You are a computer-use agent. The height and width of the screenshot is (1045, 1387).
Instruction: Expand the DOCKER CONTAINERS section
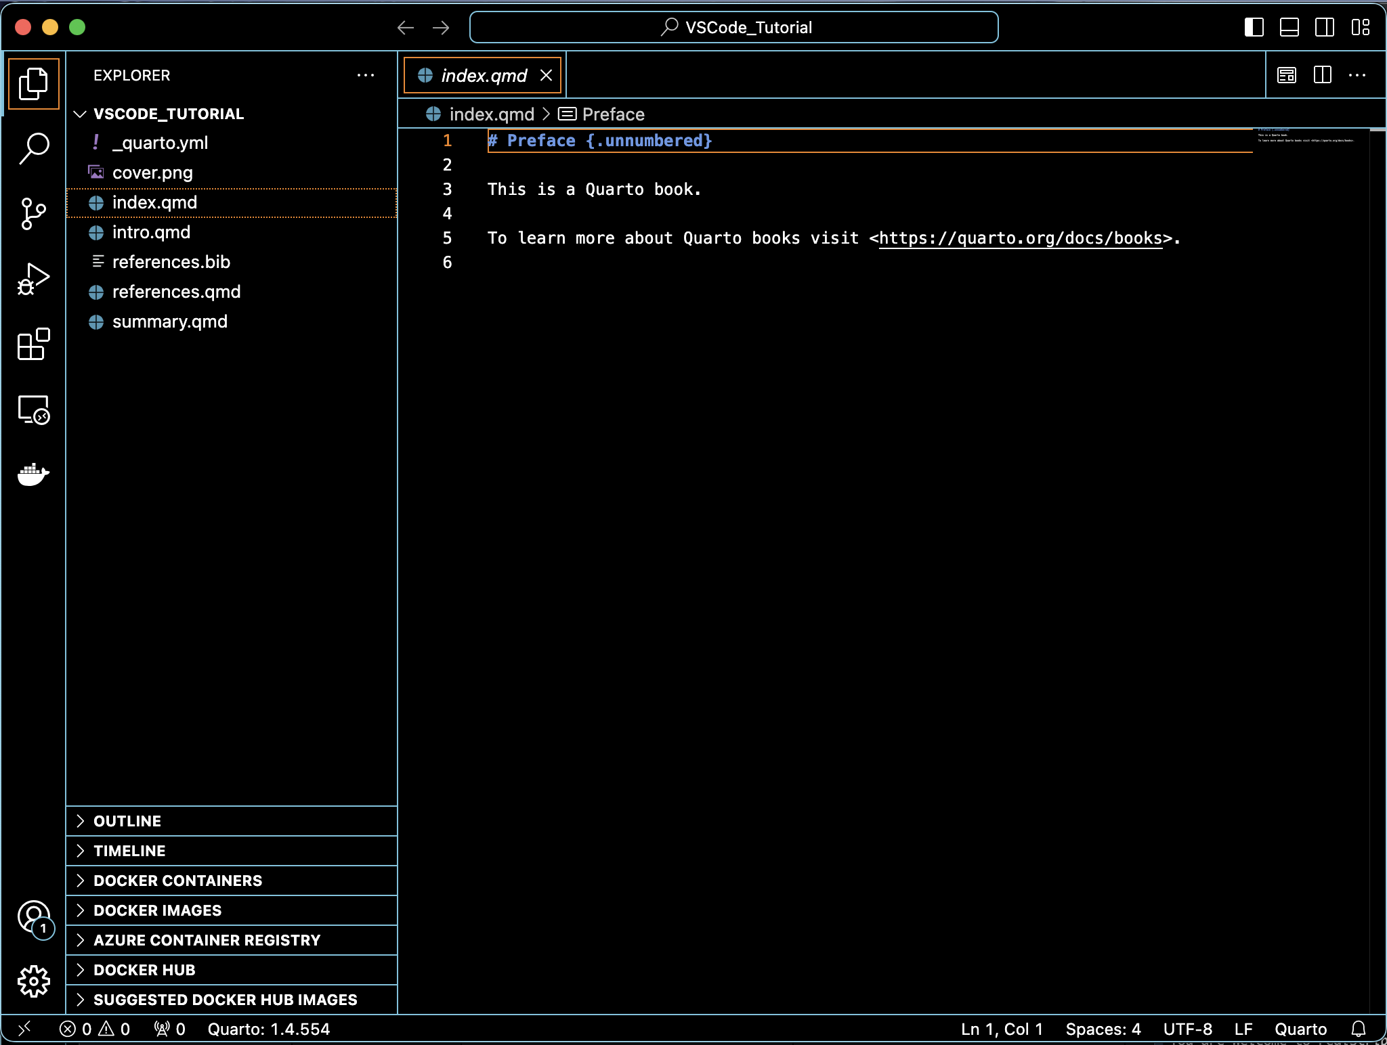[x=232, y=881]
